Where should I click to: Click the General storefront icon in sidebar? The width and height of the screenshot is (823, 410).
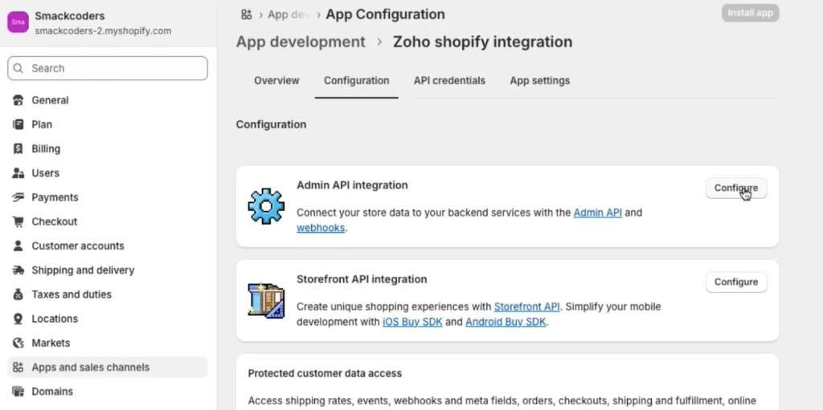(x=18, y=100)
